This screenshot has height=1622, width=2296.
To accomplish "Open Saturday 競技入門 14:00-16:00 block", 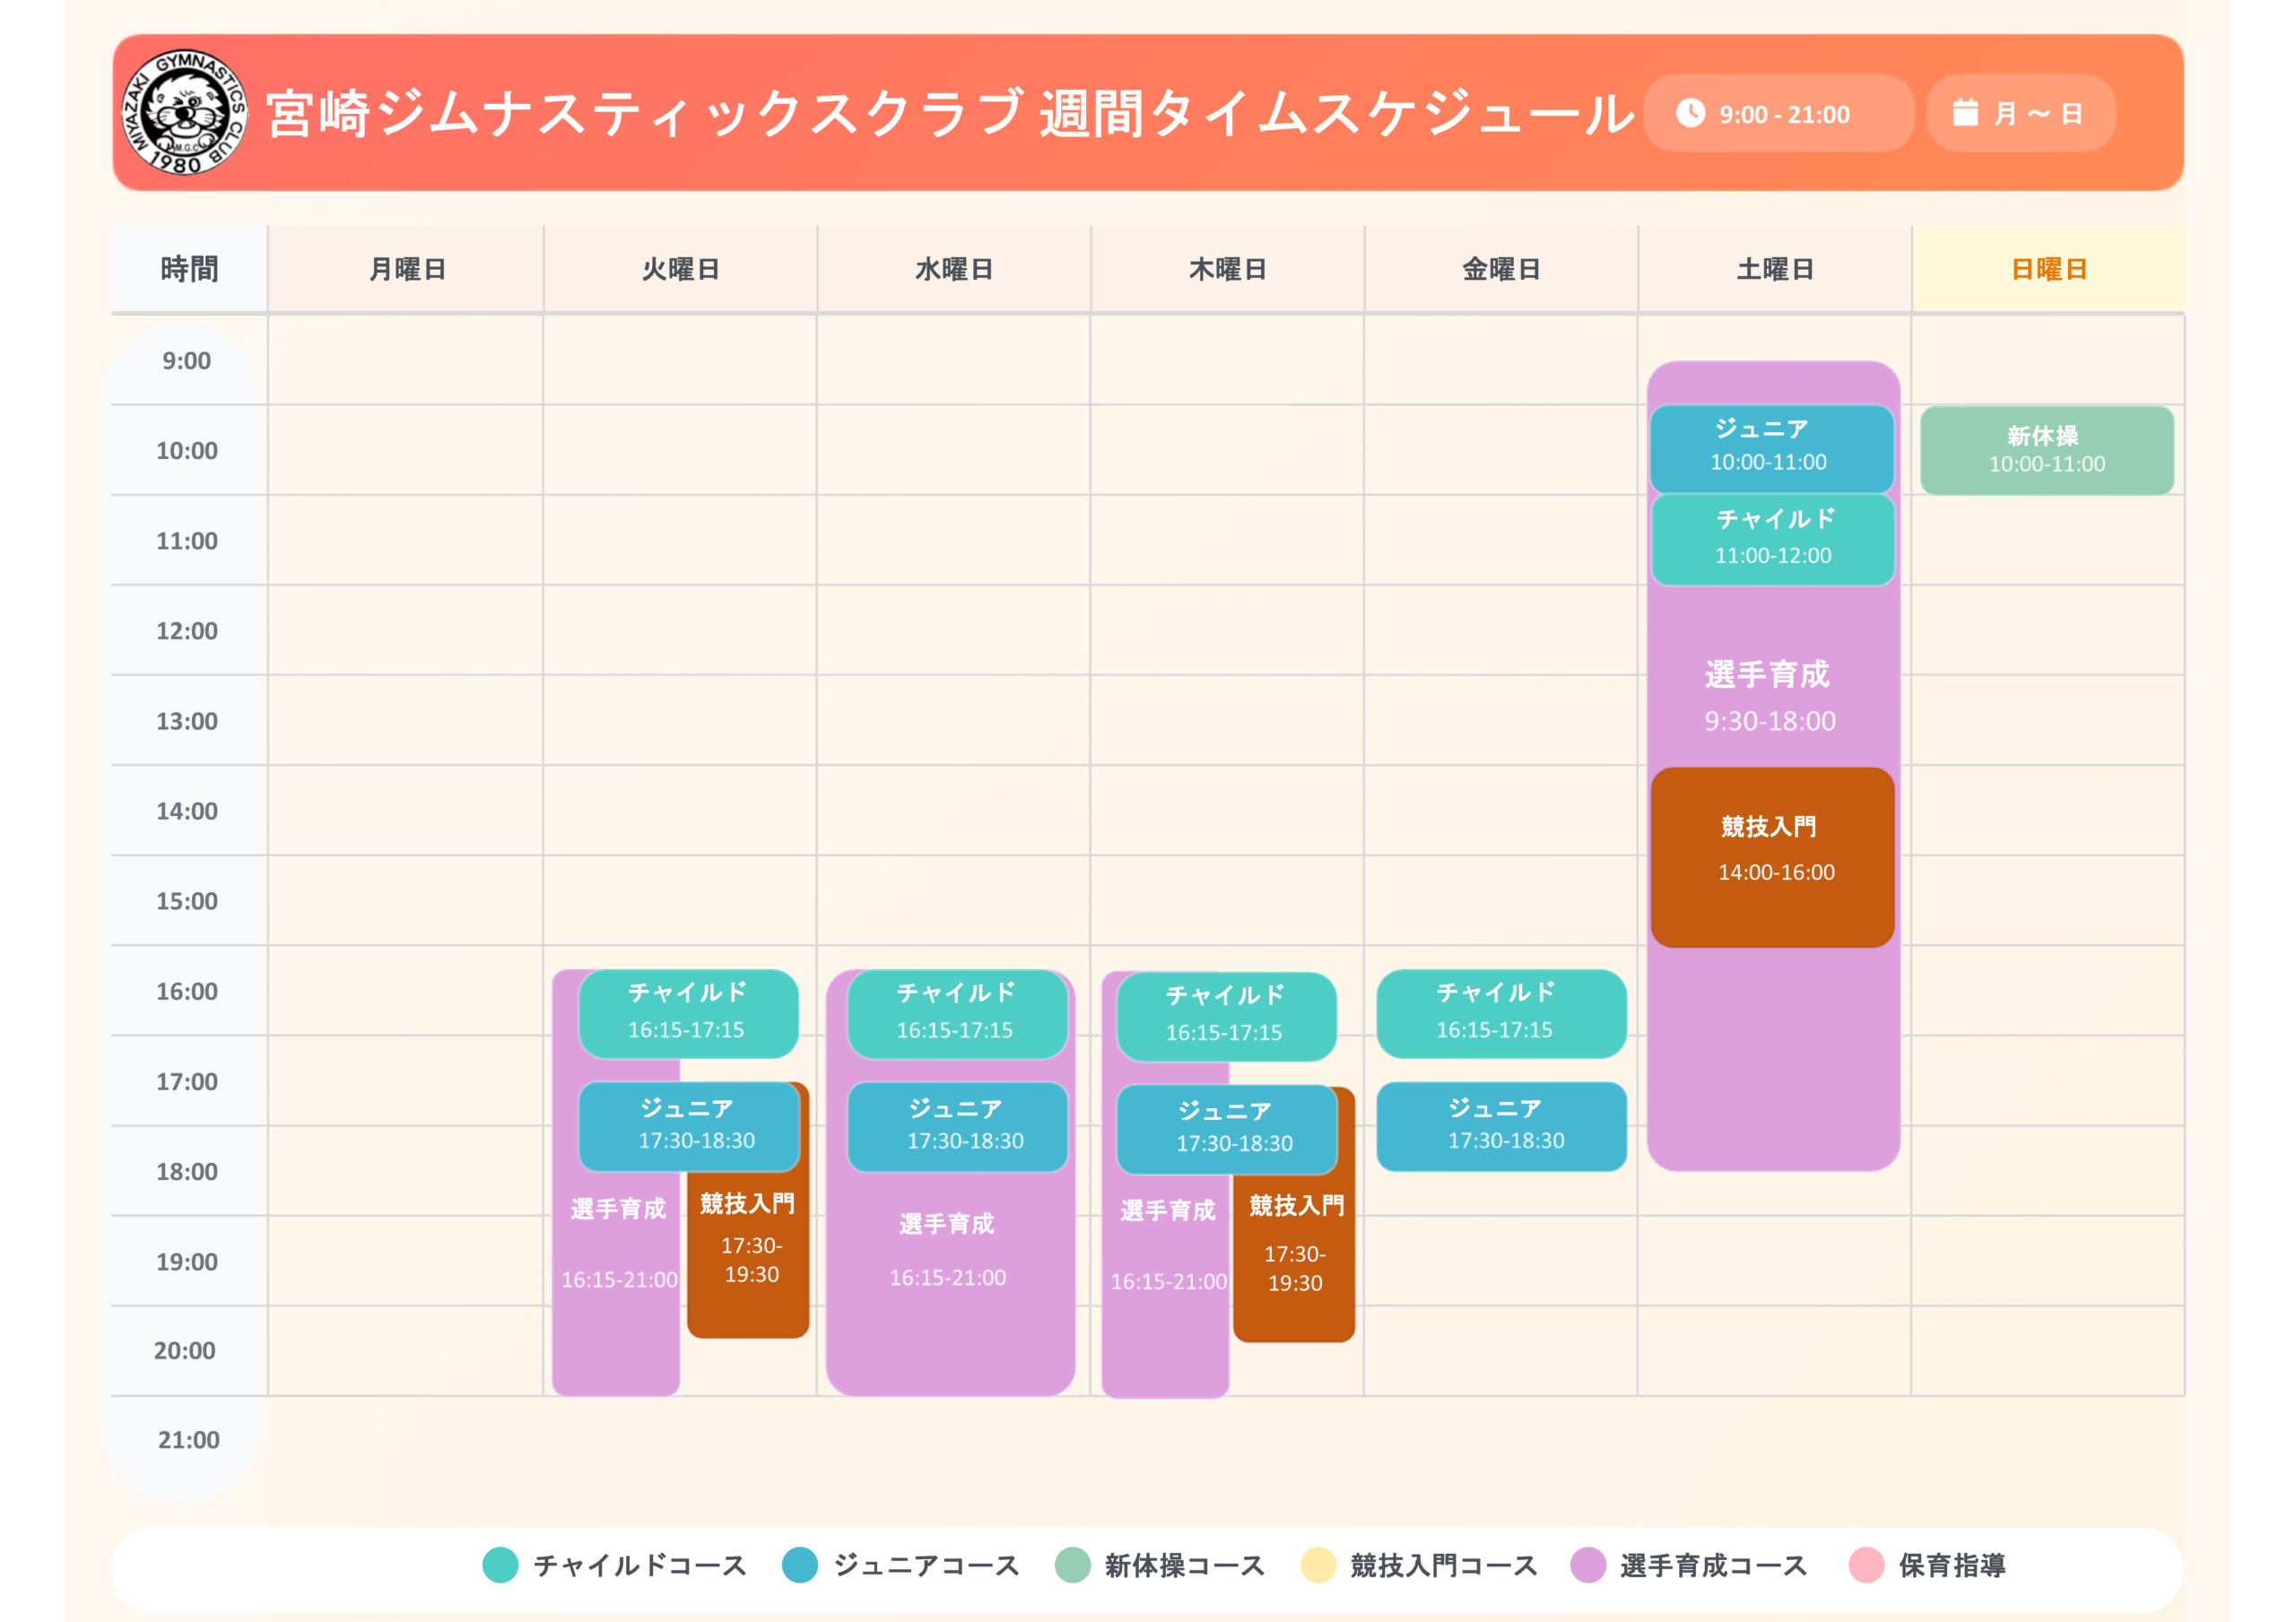I will tap(1772, 857).
